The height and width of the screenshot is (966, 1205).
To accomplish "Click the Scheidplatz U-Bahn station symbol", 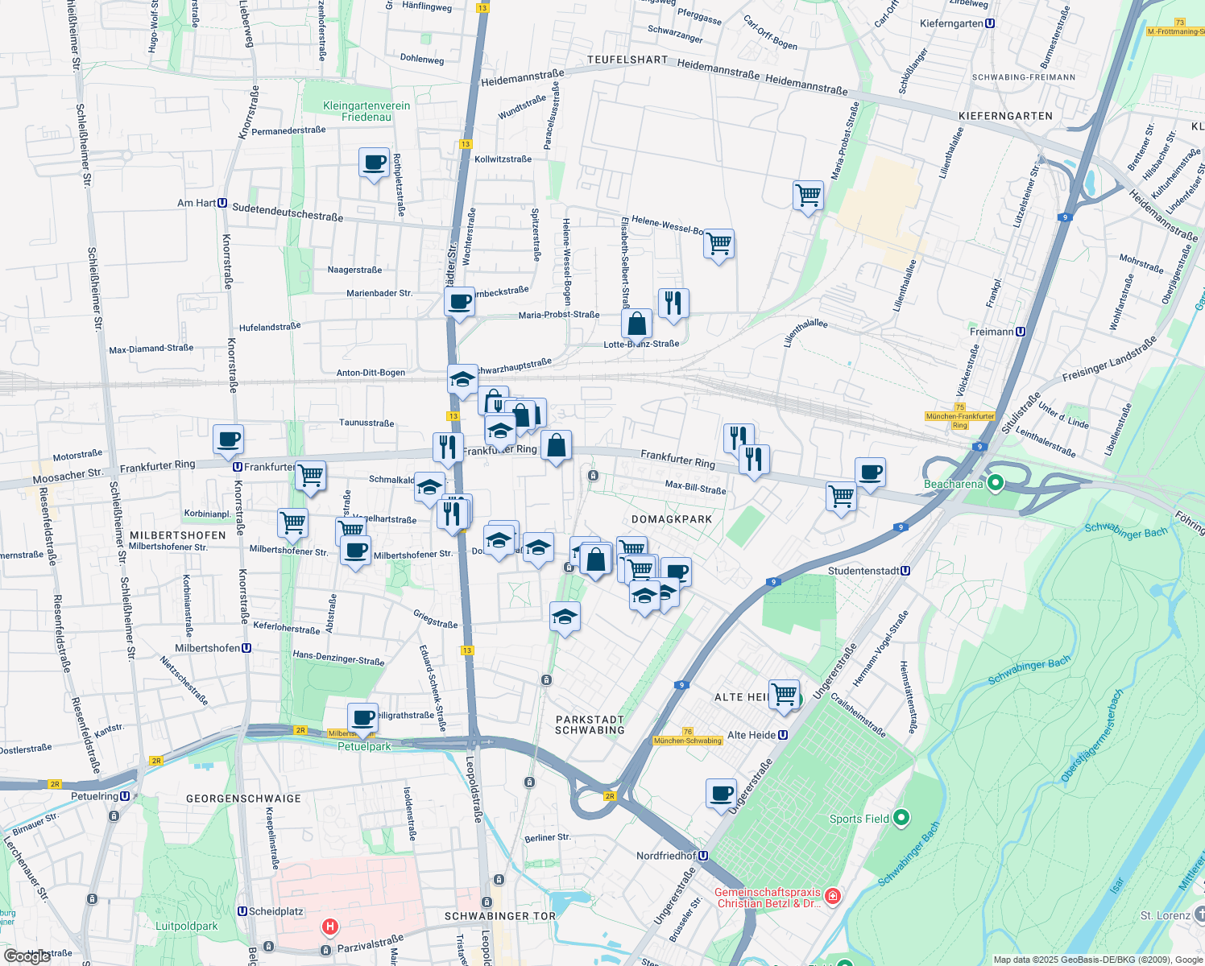I will (242, 911).
